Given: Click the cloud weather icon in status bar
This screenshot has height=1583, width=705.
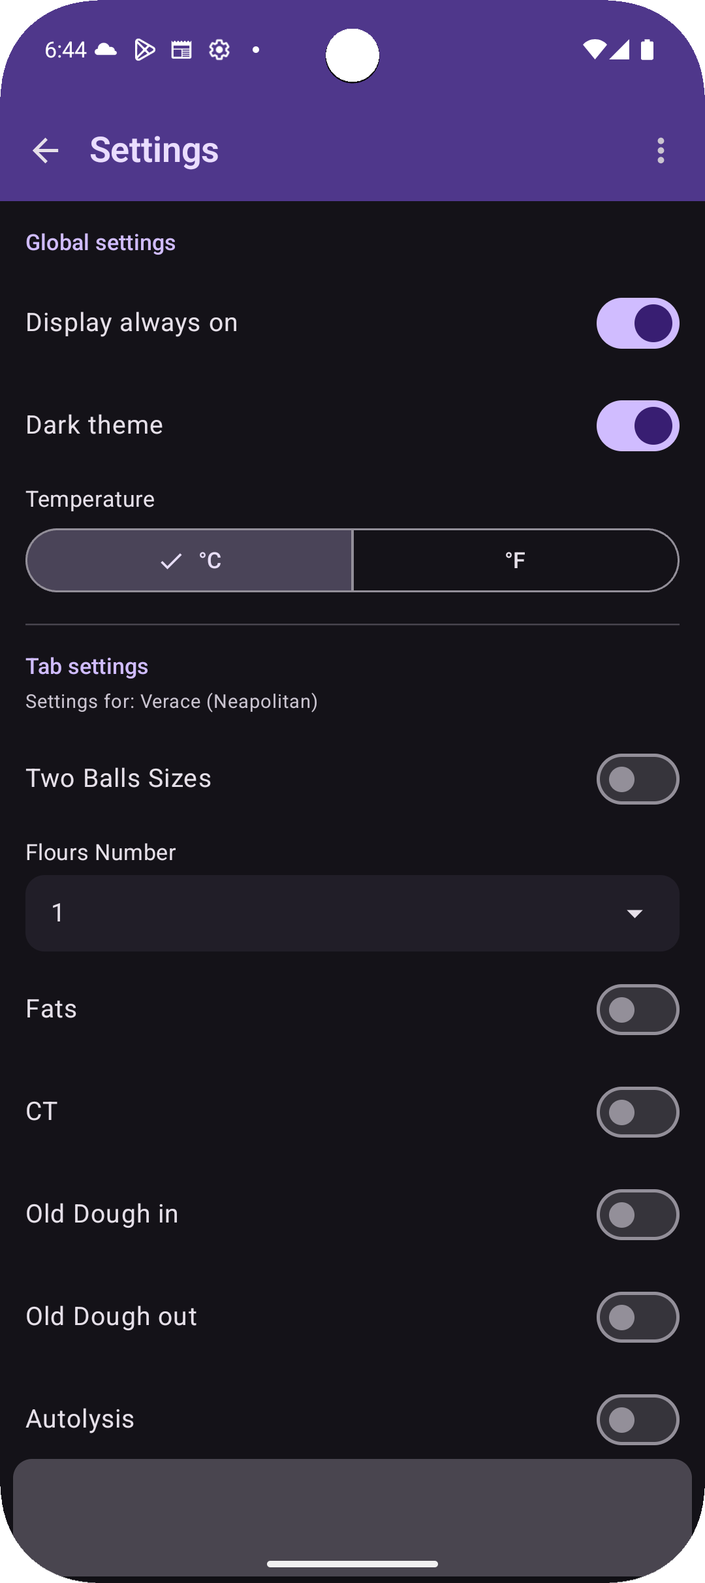Looking at the screenshot, I should 104,49.
